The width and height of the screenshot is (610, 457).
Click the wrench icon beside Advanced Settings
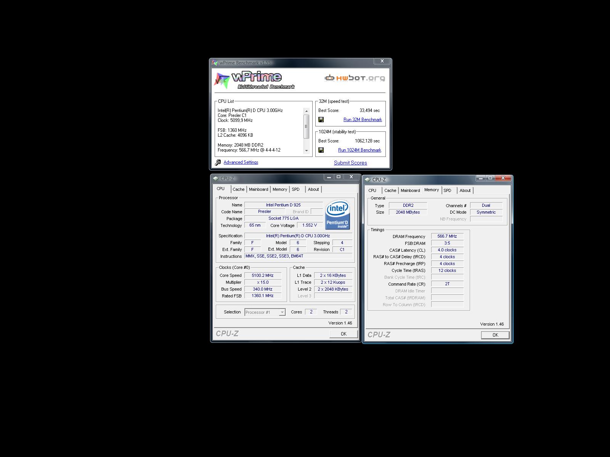point(218,163)
